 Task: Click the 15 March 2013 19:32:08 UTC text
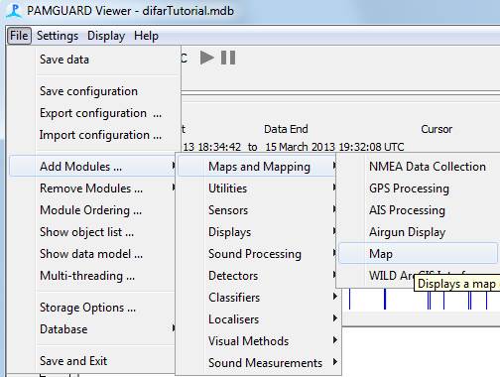coord(334,147)
